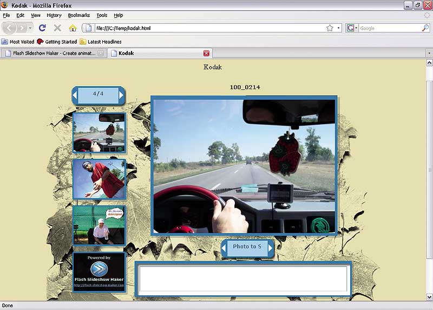Click the Firefox icon in title bar

click(5, 5)
